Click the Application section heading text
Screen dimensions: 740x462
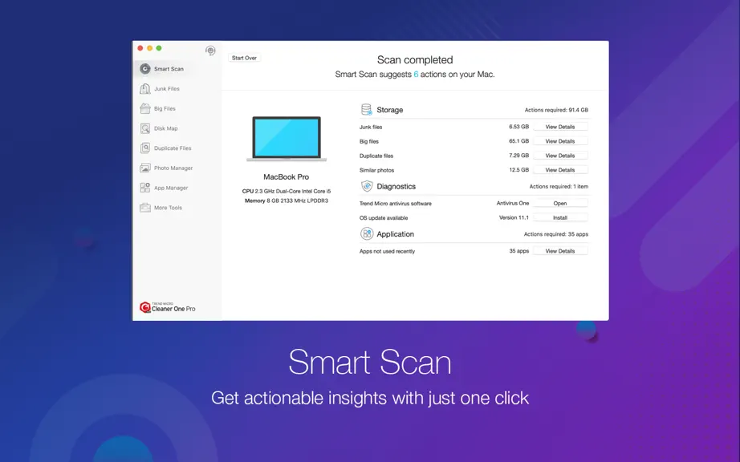(x=395, y=234)
